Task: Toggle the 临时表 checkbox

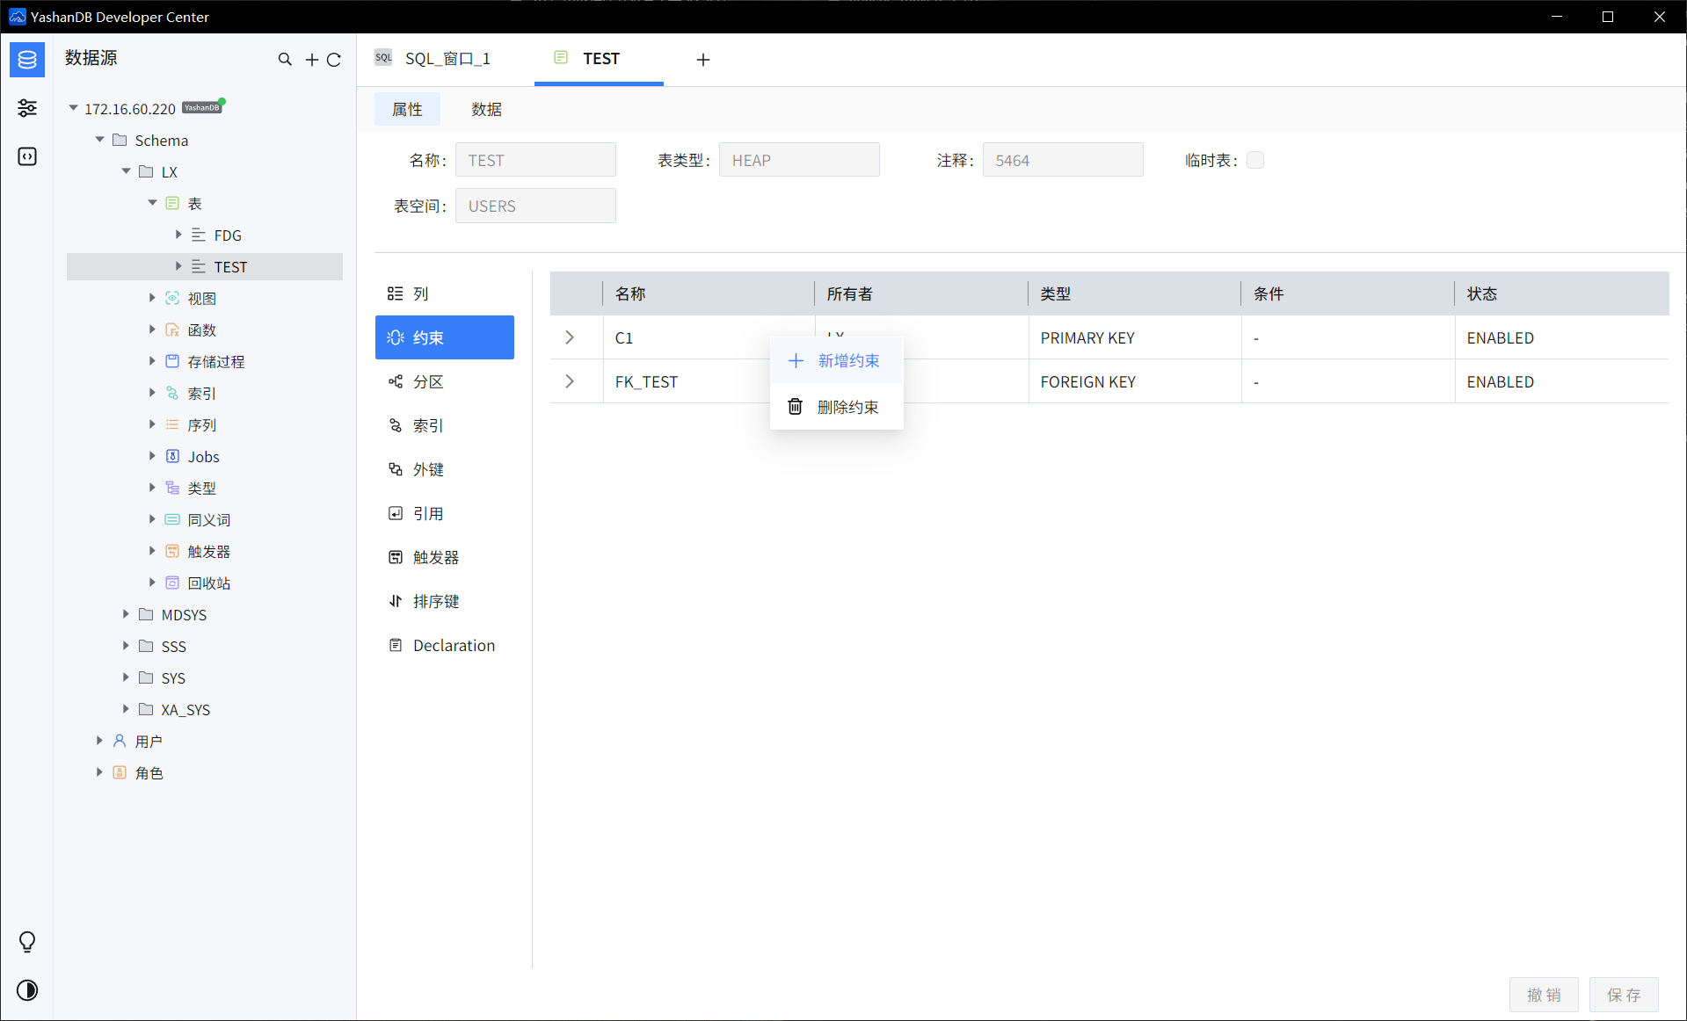Action: point(1255,160)
